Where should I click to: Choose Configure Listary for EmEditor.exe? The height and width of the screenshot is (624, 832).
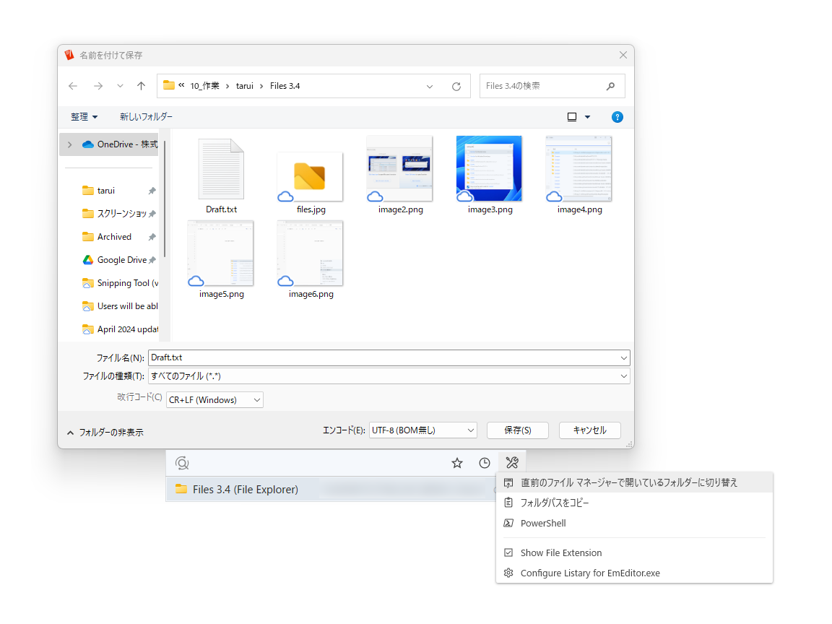coord(634,573)
